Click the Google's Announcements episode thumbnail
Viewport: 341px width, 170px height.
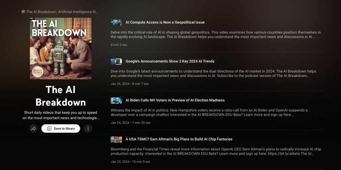coord(116,62)
